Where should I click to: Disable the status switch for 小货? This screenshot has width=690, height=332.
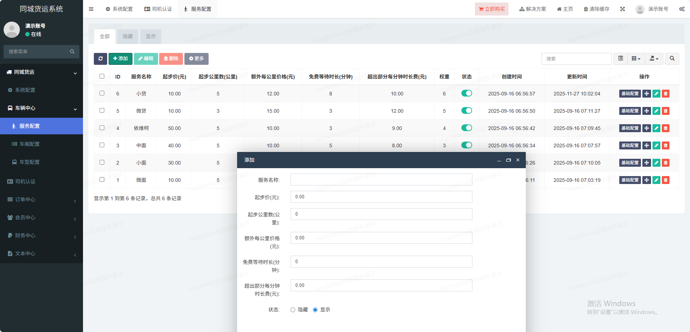pyautogui.click(x=466, y=93)
